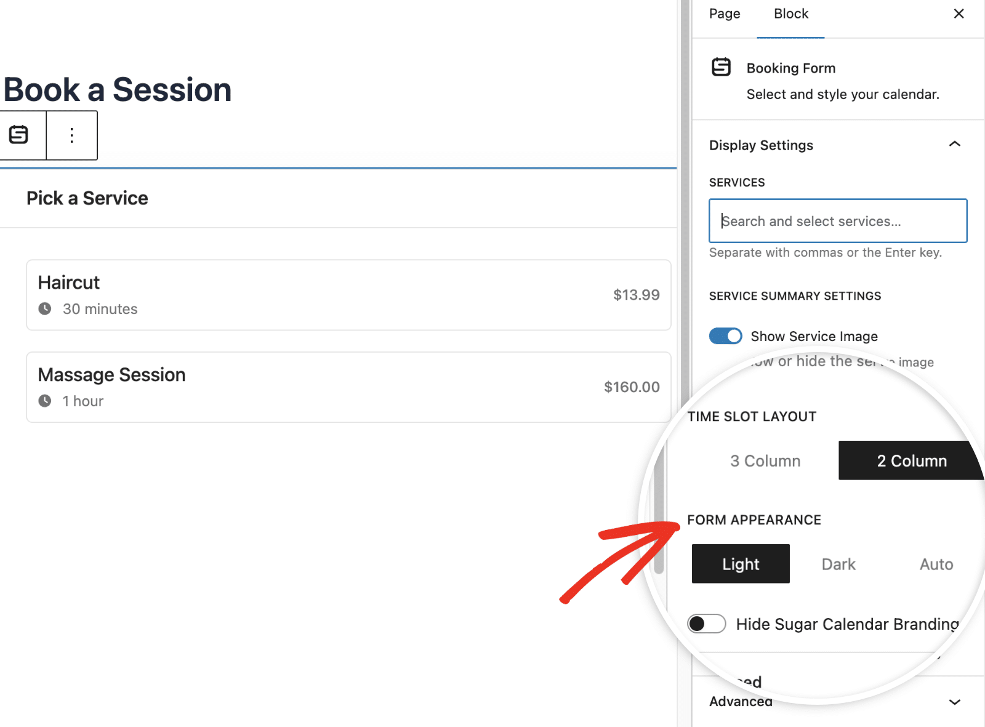Open the block options three-dot menu
The image size is (985, 727).
pos(71,135)
